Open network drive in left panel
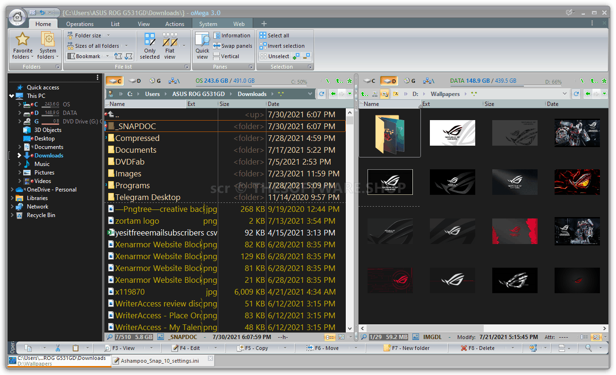Image resolution: width=616 pixels, height=375 pixels. (174, 81)
